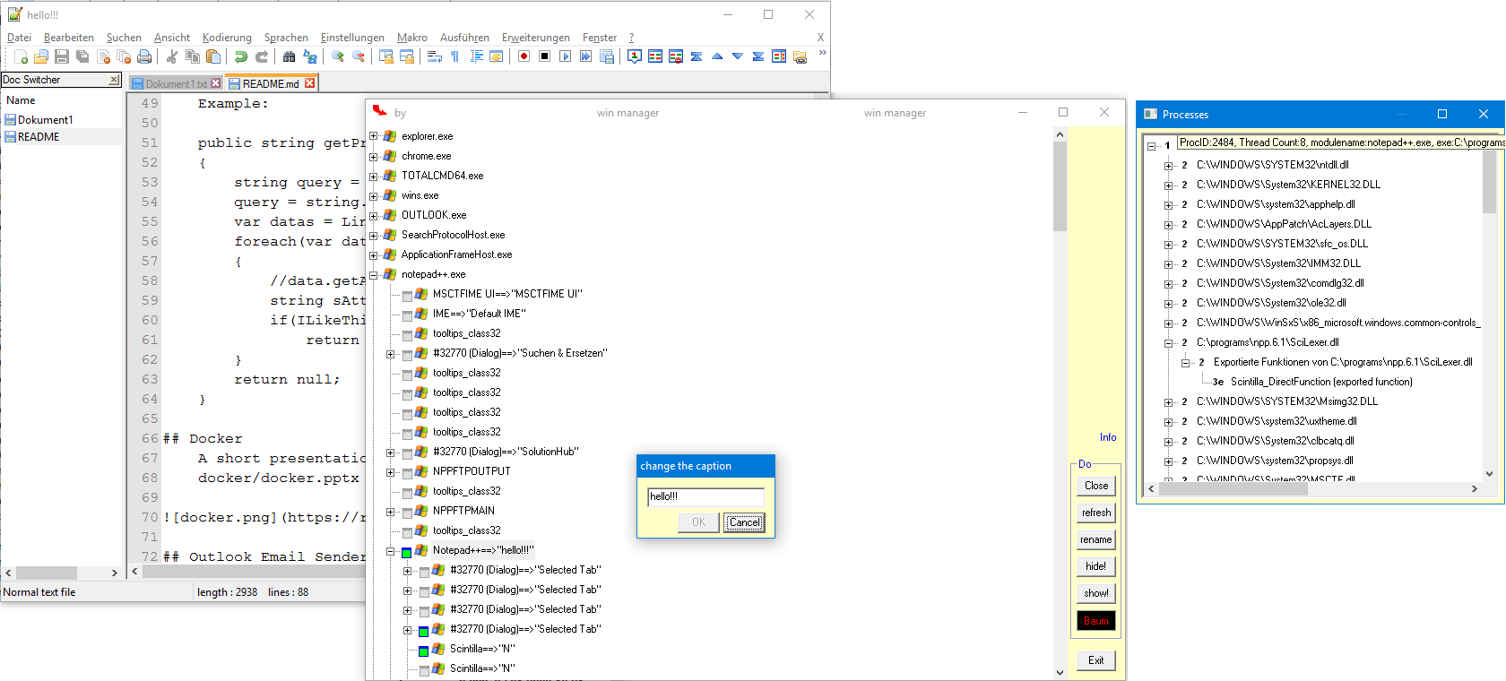Click Cancel in the change the caption dialog

[744, 522]
